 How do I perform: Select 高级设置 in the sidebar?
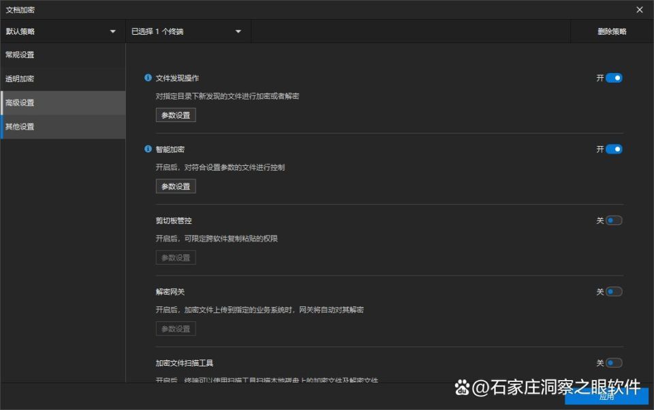point(63,103)
